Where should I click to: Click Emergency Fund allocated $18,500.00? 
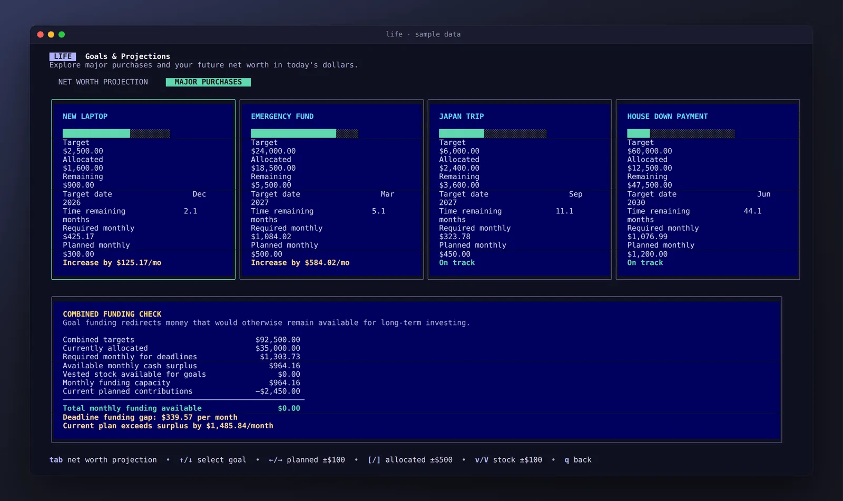coord(273,169)
